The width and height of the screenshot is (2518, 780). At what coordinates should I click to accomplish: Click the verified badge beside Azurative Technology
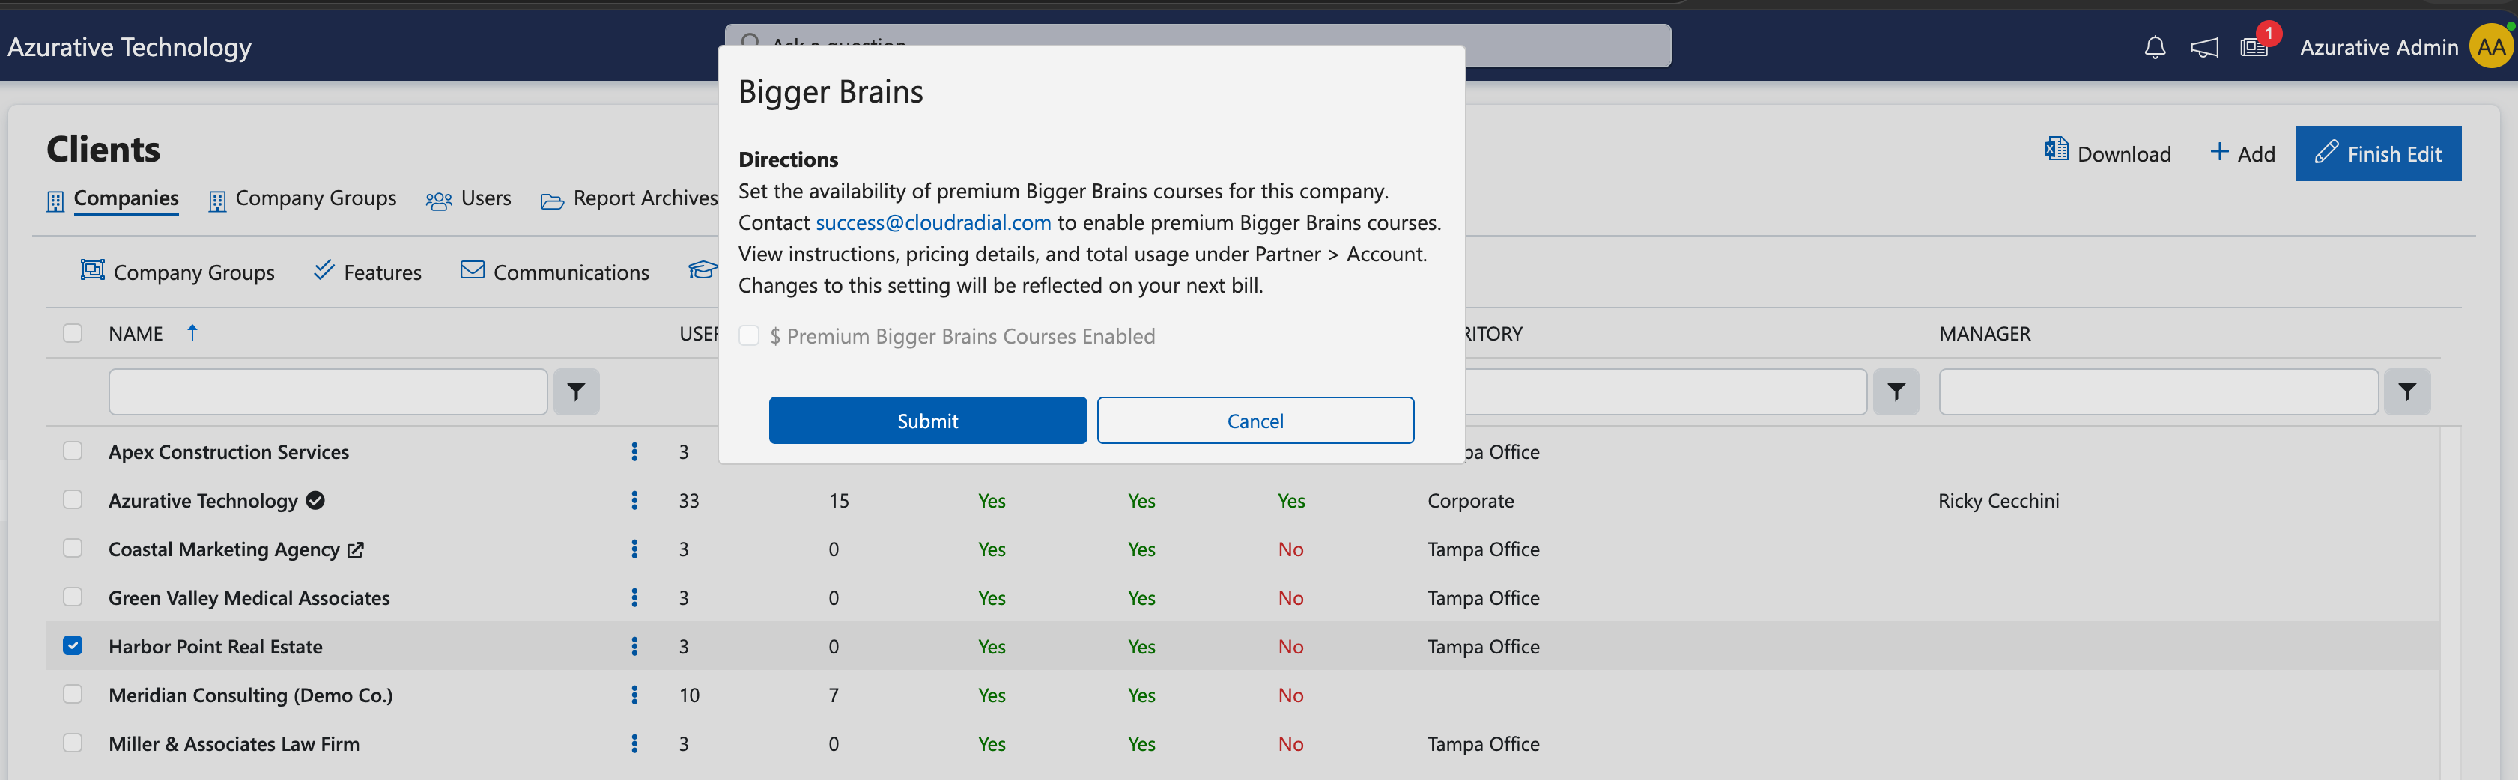pyautogui.click(x=315, y=501)
